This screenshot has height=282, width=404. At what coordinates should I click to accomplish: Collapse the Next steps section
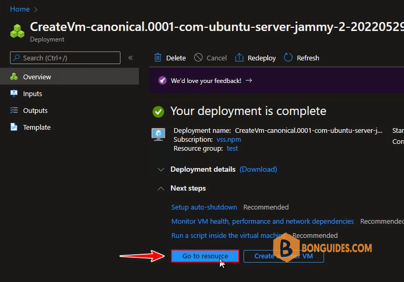coord(161,189)
